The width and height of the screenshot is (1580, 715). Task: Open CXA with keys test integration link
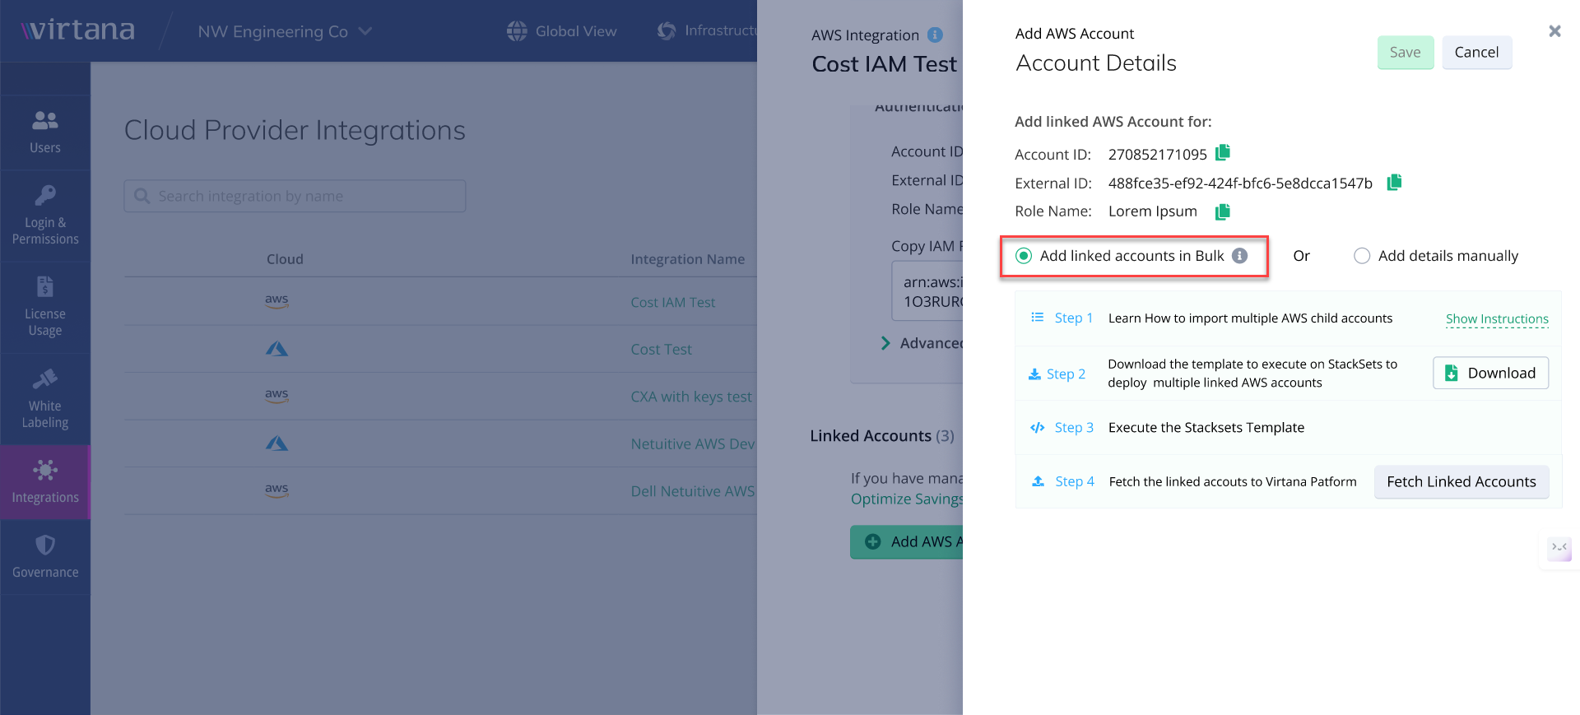pos(691,397)
